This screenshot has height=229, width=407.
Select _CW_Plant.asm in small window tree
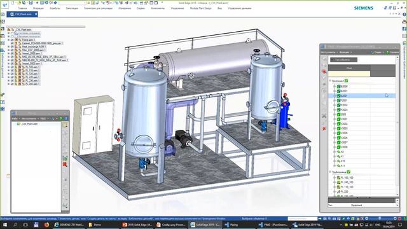click(x=30, y=124)
